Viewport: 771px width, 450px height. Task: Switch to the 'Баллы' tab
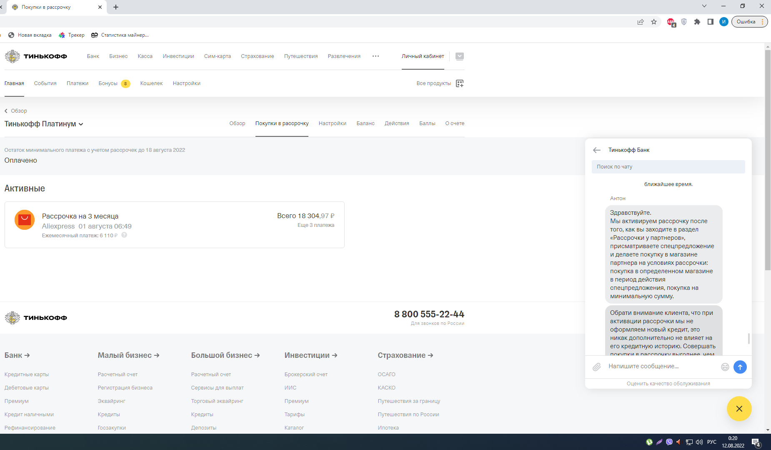(427, 123)
